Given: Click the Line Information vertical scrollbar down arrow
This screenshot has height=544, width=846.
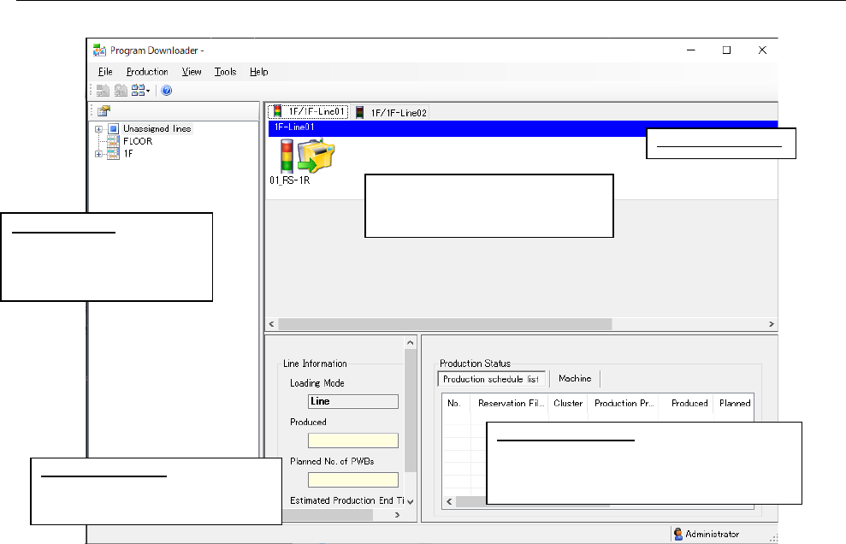Looking at the screenshot, I should click(411, 501).
